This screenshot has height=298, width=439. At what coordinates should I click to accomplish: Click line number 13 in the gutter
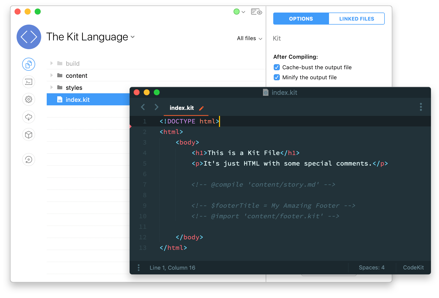tap(143, 248)
